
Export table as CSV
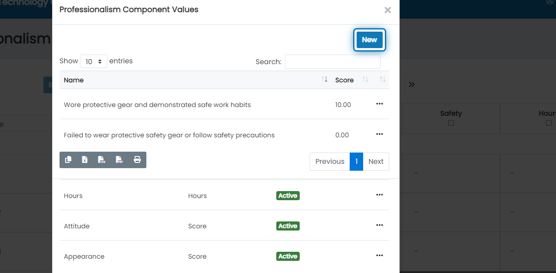click(x=102, y=160)
